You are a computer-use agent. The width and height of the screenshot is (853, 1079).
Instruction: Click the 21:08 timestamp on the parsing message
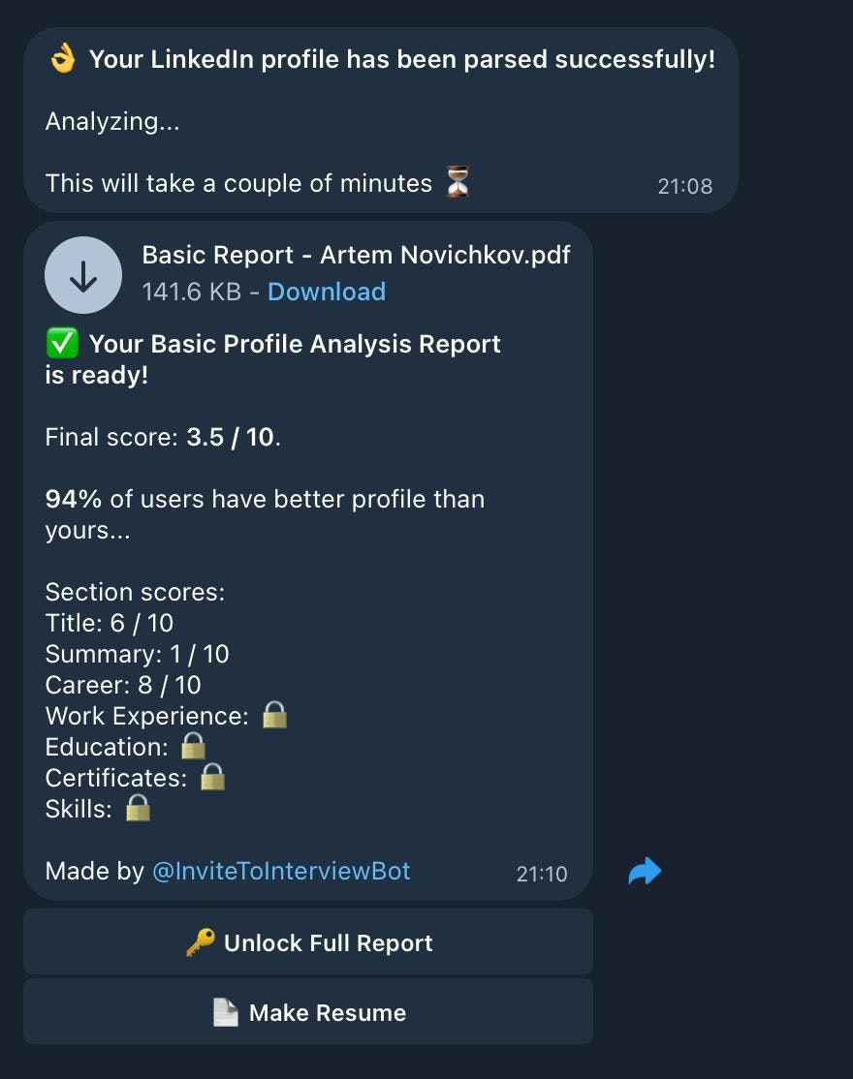[x=684, y=186]
